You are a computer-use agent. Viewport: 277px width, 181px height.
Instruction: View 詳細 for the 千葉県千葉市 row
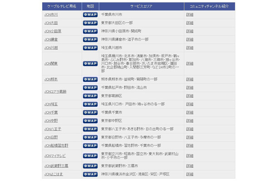point(190,113)
